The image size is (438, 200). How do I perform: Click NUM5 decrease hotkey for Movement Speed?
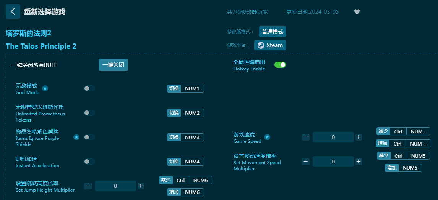[x=418, y=156]
